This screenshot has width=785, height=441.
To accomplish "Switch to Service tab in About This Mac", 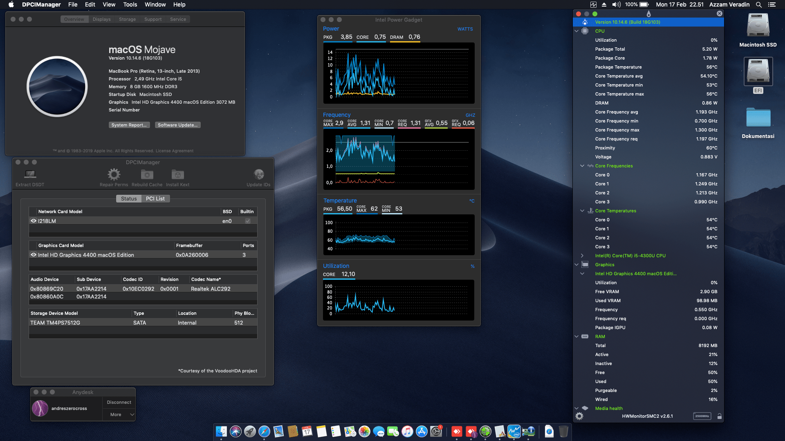I will pyautogui.click(x=178, y=19).
